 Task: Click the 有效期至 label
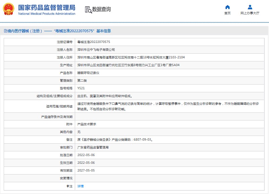click(66, 171)
